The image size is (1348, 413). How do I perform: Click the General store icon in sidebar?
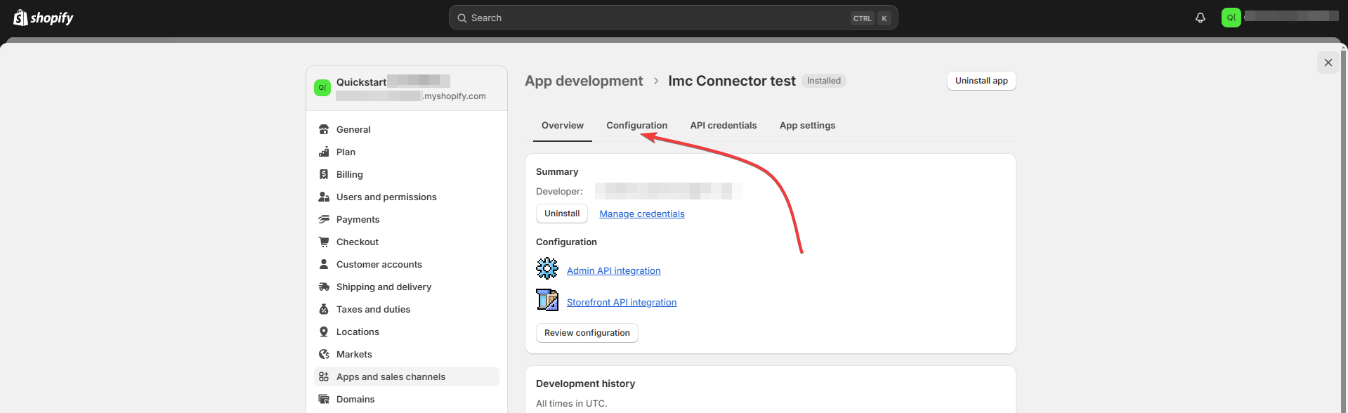(324, 129)
